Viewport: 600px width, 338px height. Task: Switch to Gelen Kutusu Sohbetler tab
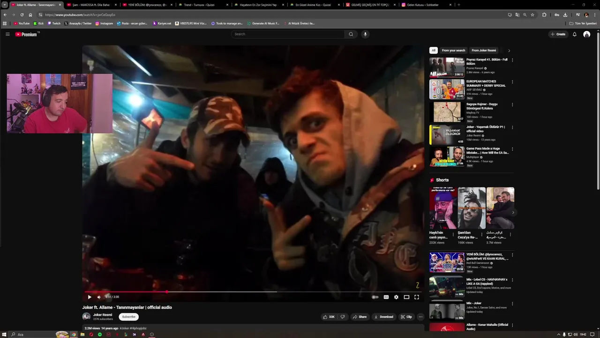(426, 5)
